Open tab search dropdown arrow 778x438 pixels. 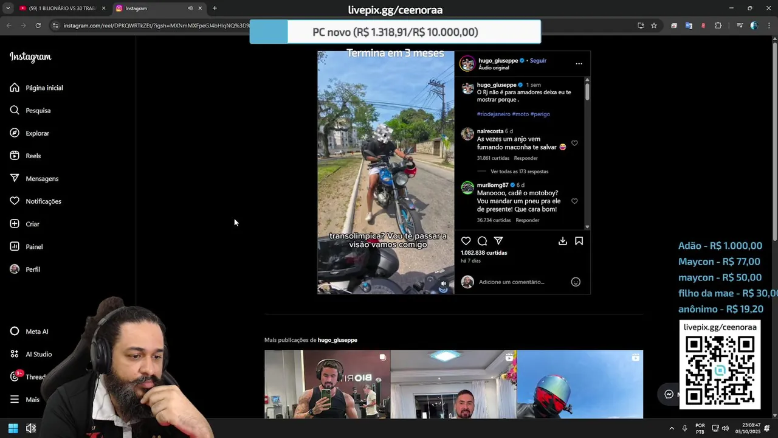coord(7,9)
